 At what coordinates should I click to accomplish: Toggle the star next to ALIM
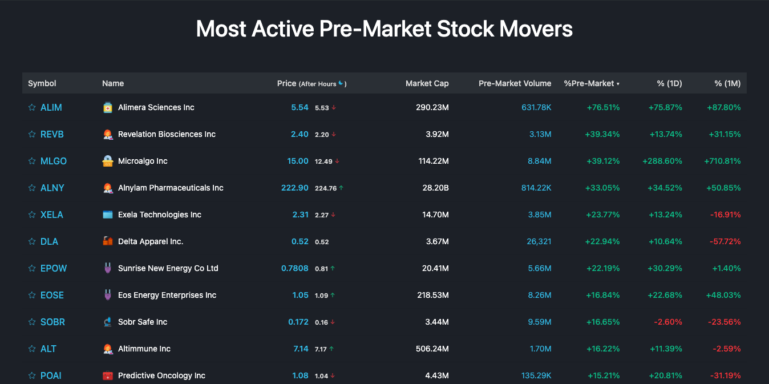(32, 107)
